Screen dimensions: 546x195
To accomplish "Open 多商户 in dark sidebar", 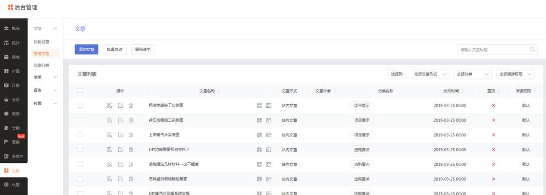I will (14, 156).
